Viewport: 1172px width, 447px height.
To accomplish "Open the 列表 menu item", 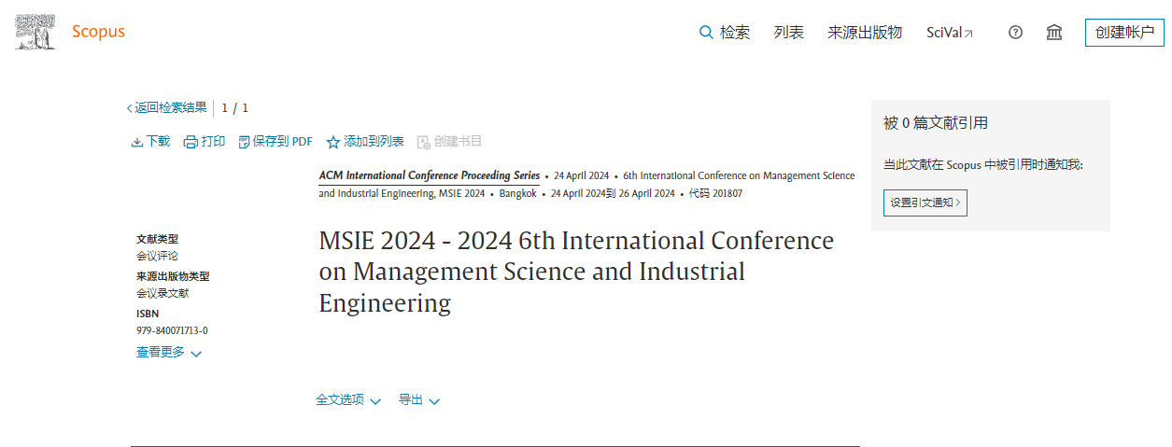I will click(x=789, y=33).
